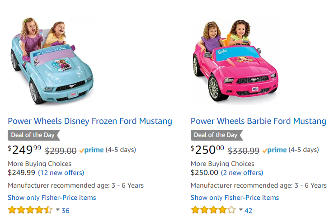The image size is (334, 222).
Task: Click Deal of the Day badge on Frozen Mustang
Action: [33, 135]
